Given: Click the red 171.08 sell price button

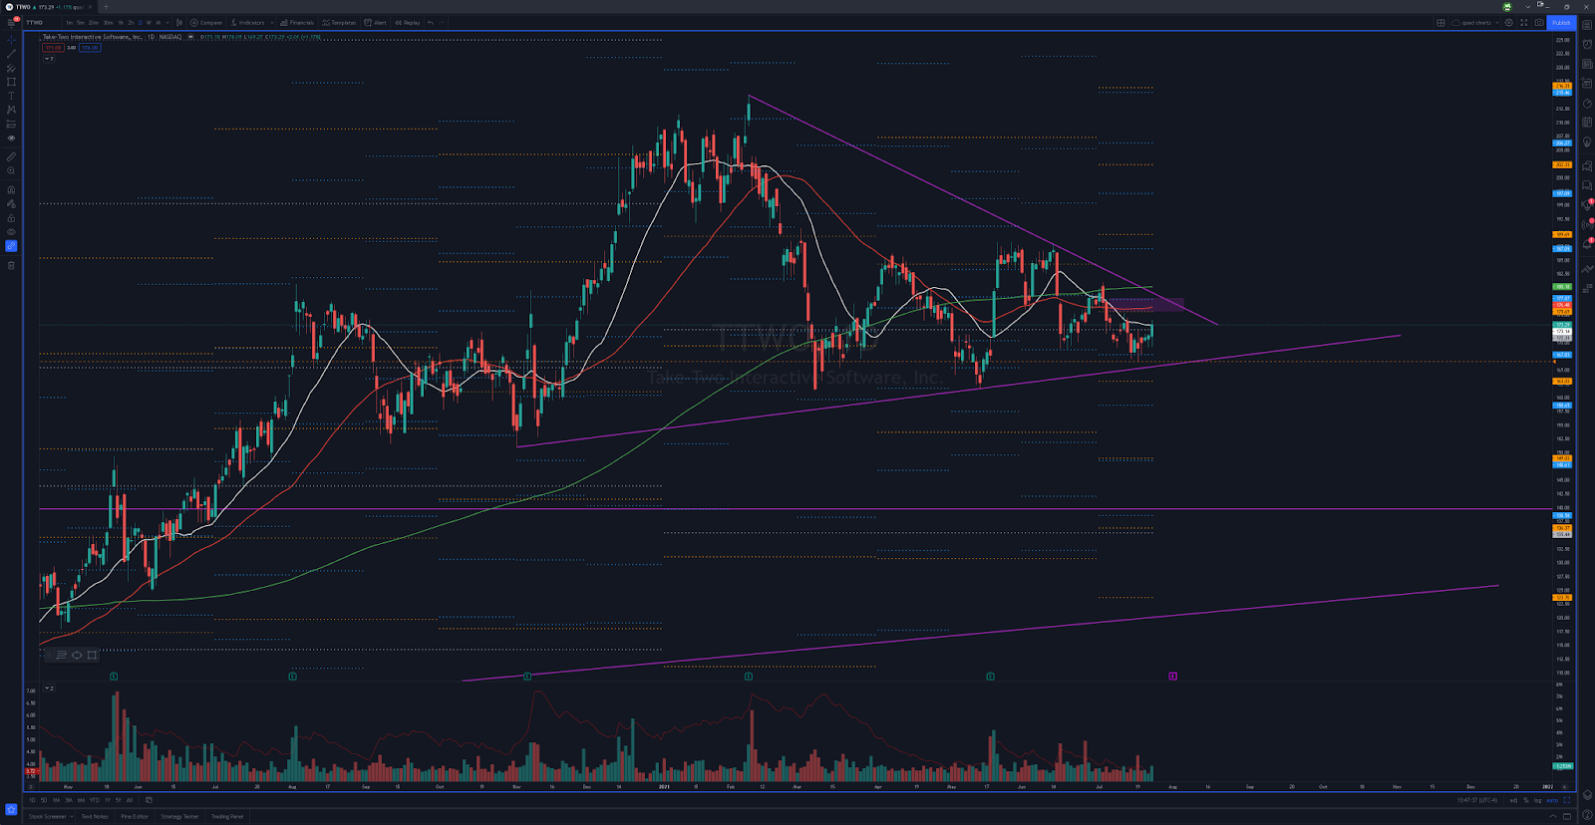Looking at the screenshot, I should coord(53,47).
